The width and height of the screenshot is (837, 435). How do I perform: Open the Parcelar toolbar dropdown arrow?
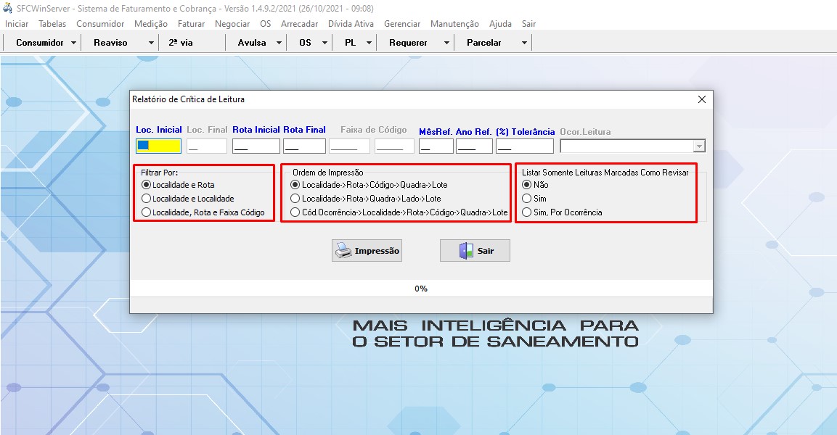[524, 43]
